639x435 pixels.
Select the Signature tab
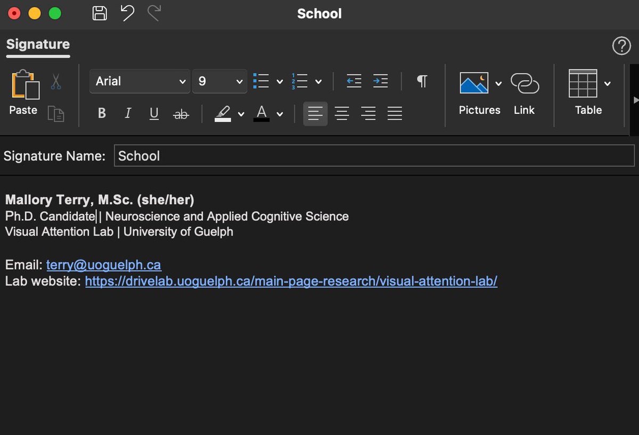click(38, 45)
